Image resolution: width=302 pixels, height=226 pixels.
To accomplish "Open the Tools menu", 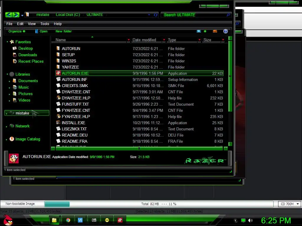I will click(x=45, y=24).
